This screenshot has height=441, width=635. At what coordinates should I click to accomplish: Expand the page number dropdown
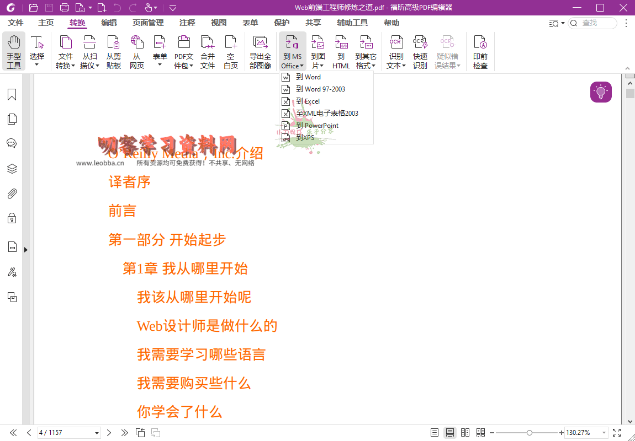click(97, 433)
